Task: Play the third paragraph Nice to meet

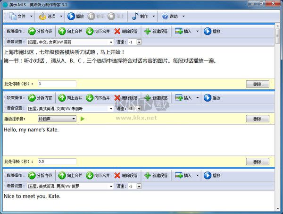Action: click(212, 176)
